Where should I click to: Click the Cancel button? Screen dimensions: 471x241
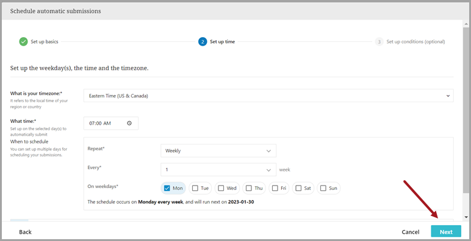411,232
